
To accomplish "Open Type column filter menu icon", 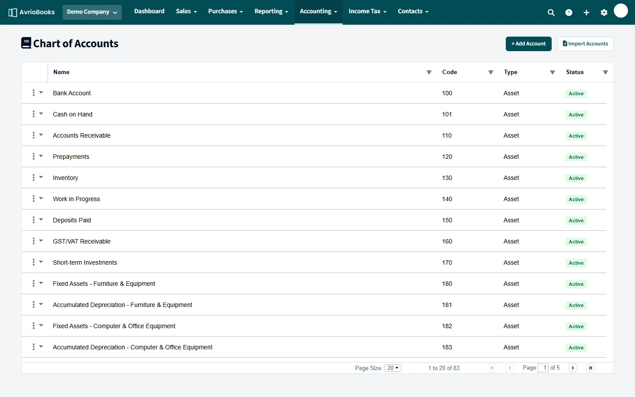I will [553, 72].
